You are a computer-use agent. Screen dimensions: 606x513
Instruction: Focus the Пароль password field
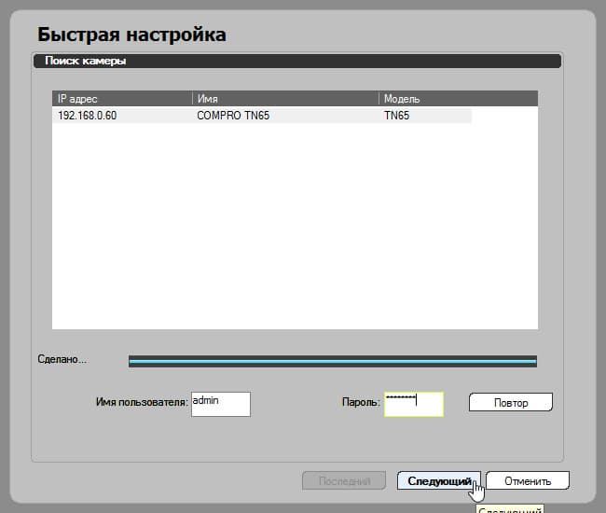click(414, 404)
